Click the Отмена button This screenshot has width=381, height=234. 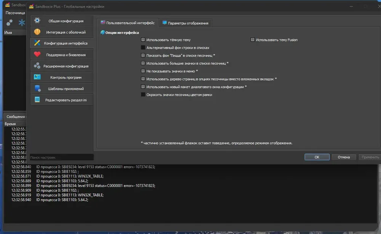(x=344, y=157)
